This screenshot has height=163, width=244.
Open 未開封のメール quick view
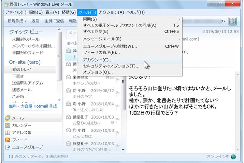26,39
